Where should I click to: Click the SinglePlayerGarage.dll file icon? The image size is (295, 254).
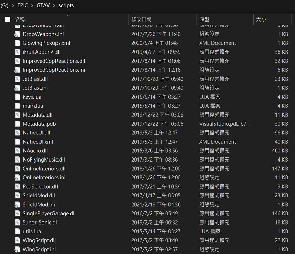pyautogui.click(x=17, y=213)
